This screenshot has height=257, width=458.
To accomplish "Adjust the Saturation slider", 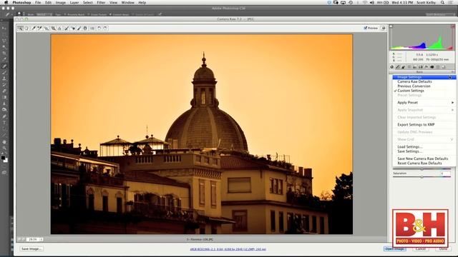I will (x=422, y=177).
